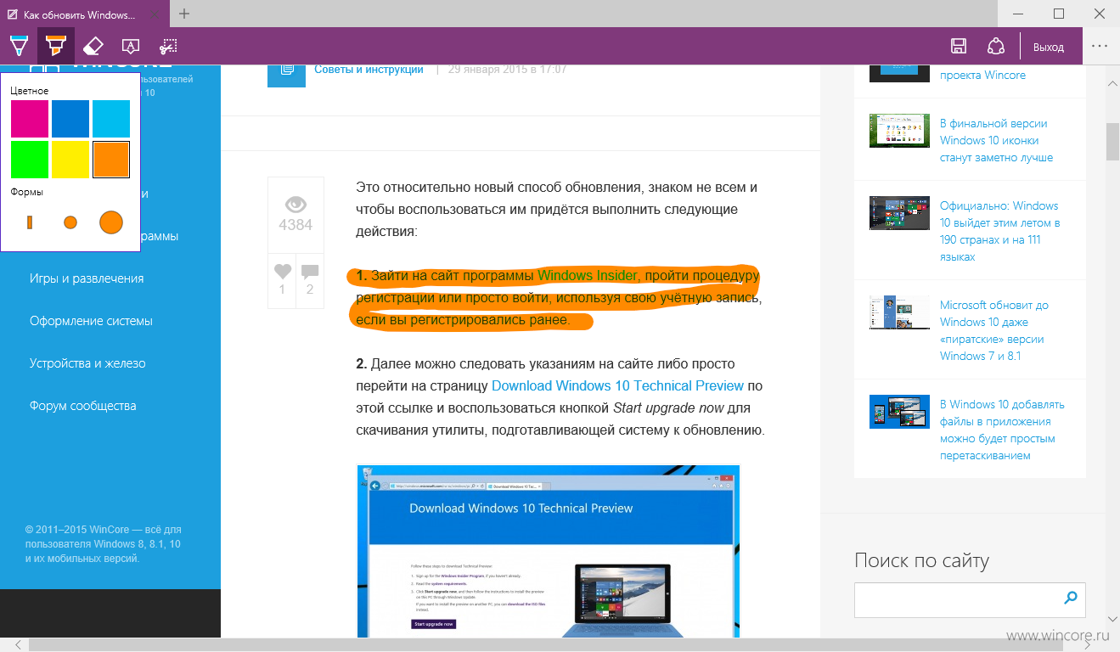
Task: Click copyright text 2011–2015 WinCore
Action: [x=104, y=544]
